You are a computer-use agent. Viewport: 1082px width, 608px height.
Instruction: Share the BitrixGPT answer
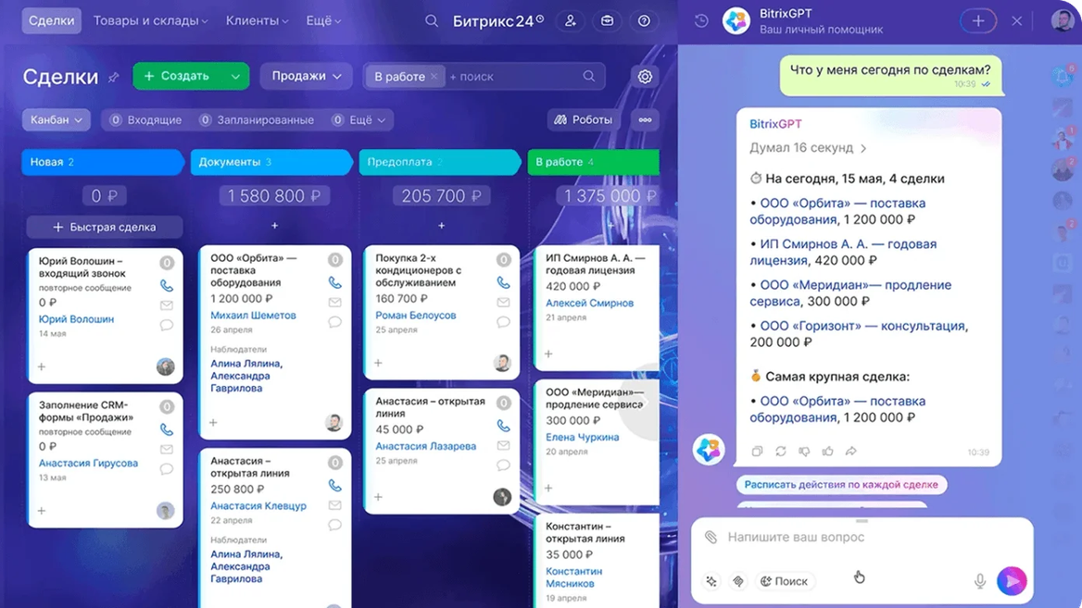click(x=850, y=451)
